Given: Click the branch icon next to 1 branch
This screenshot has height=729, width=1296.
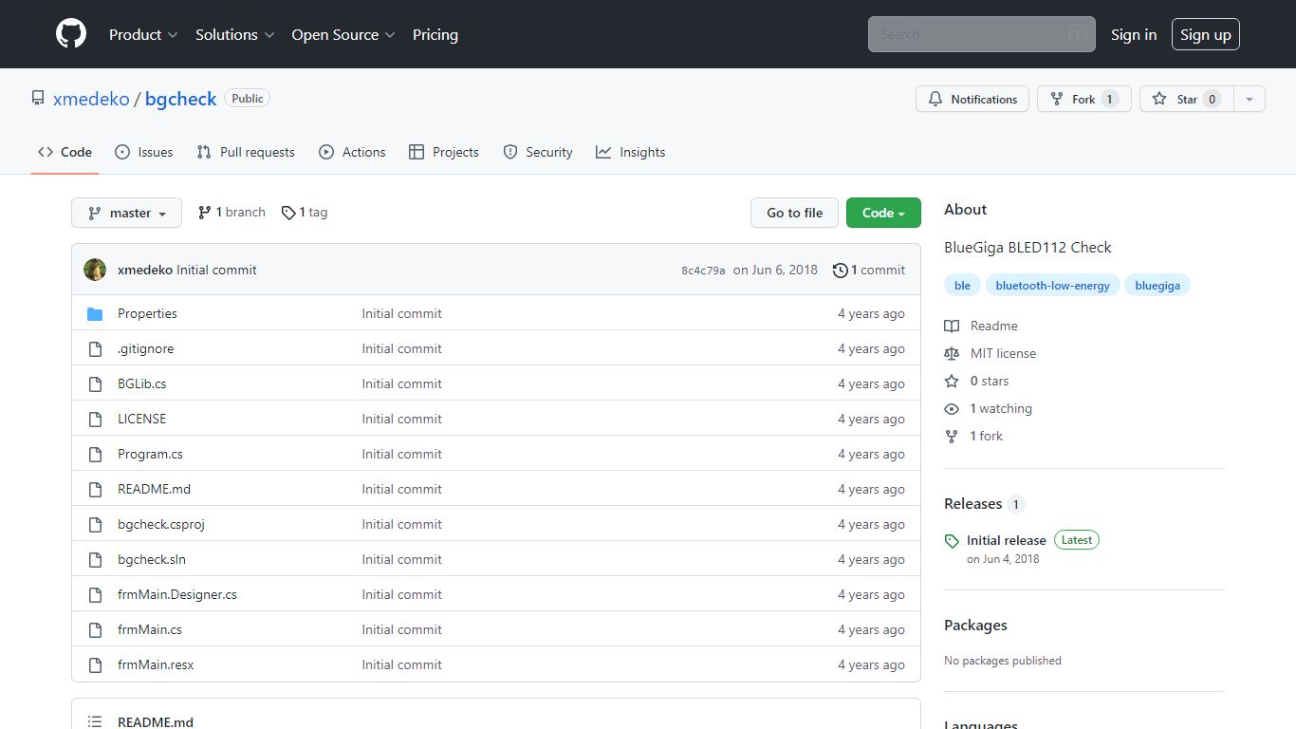Looking at the screenshot, I should tap(204, 213).
